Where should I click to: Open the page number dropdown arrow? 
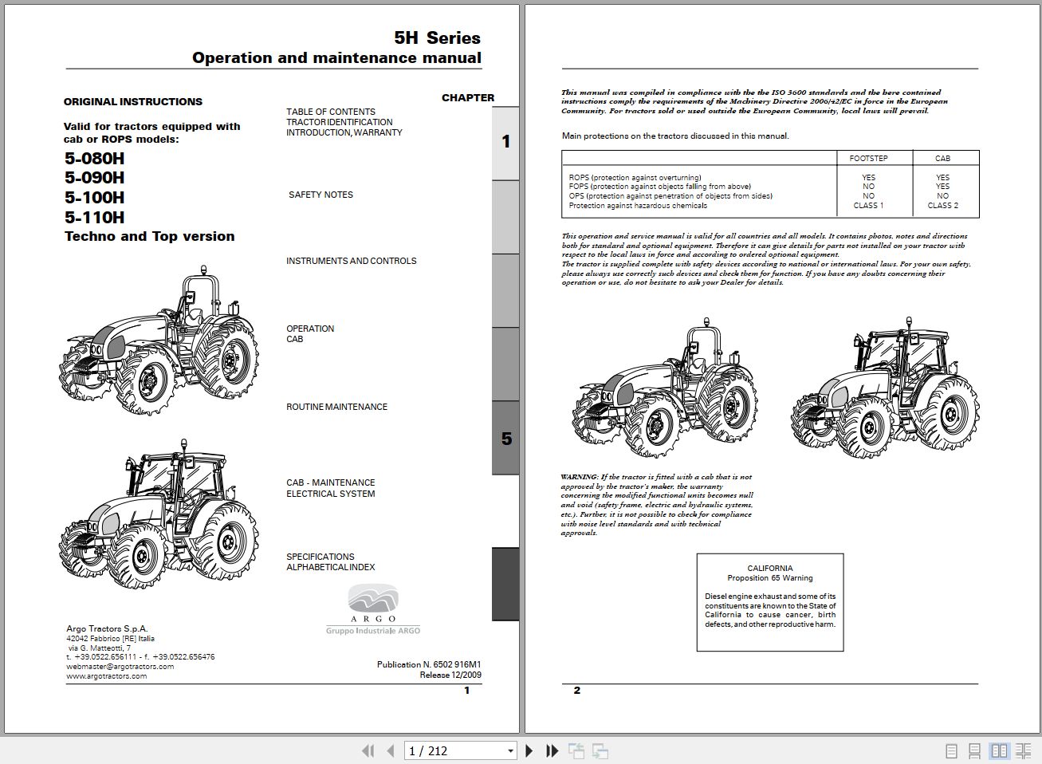[x=510, y=750]
